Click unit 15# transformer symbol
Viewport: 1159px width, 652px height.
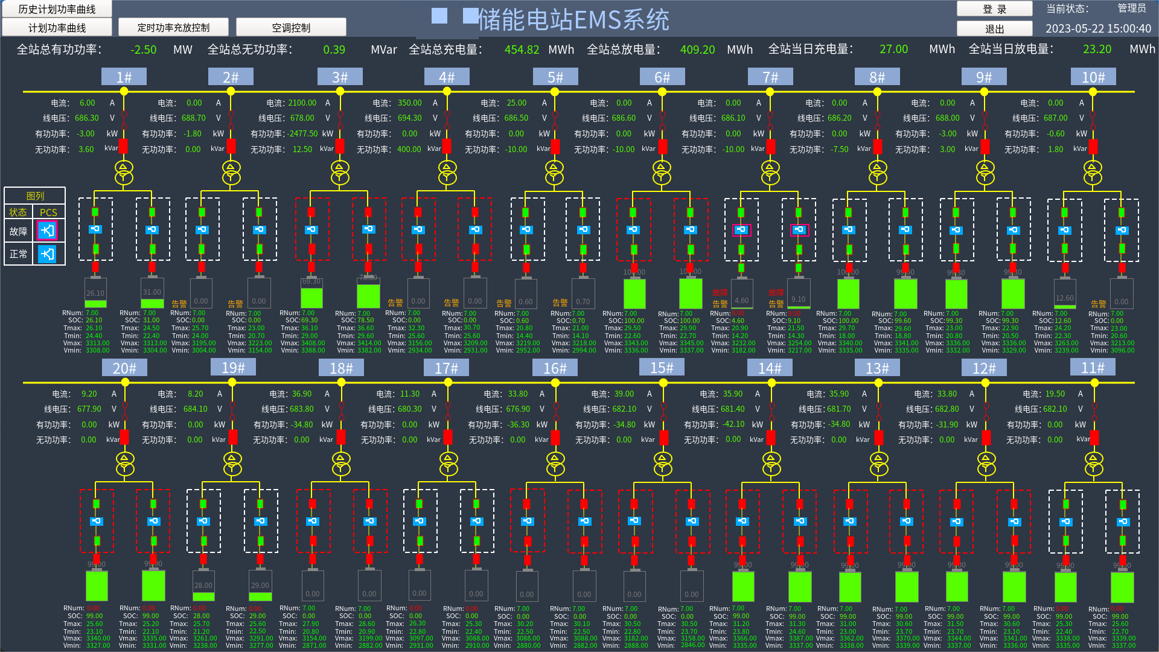[663, 463]
